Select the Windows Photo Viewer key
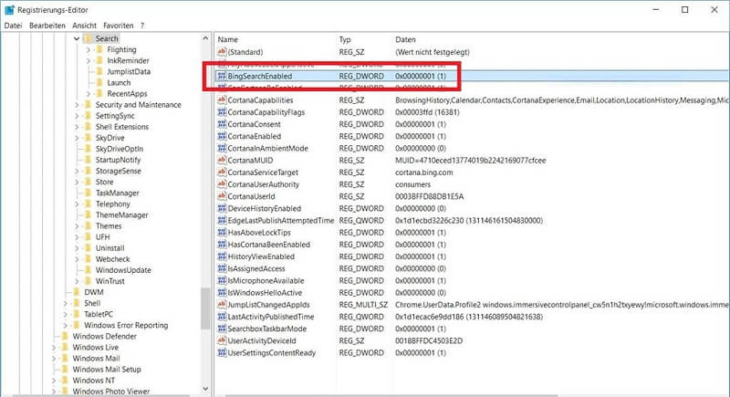Viewport: 730px width, 397px height. pos(111,392)
